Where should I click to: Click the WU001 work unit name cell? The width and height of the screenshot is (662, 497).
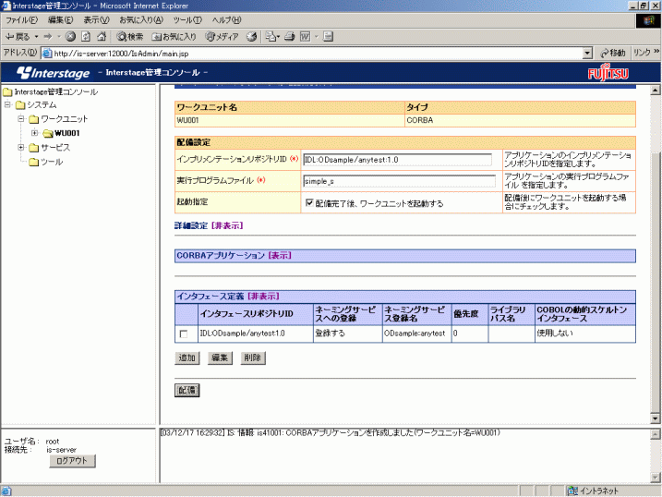(290, 120)
